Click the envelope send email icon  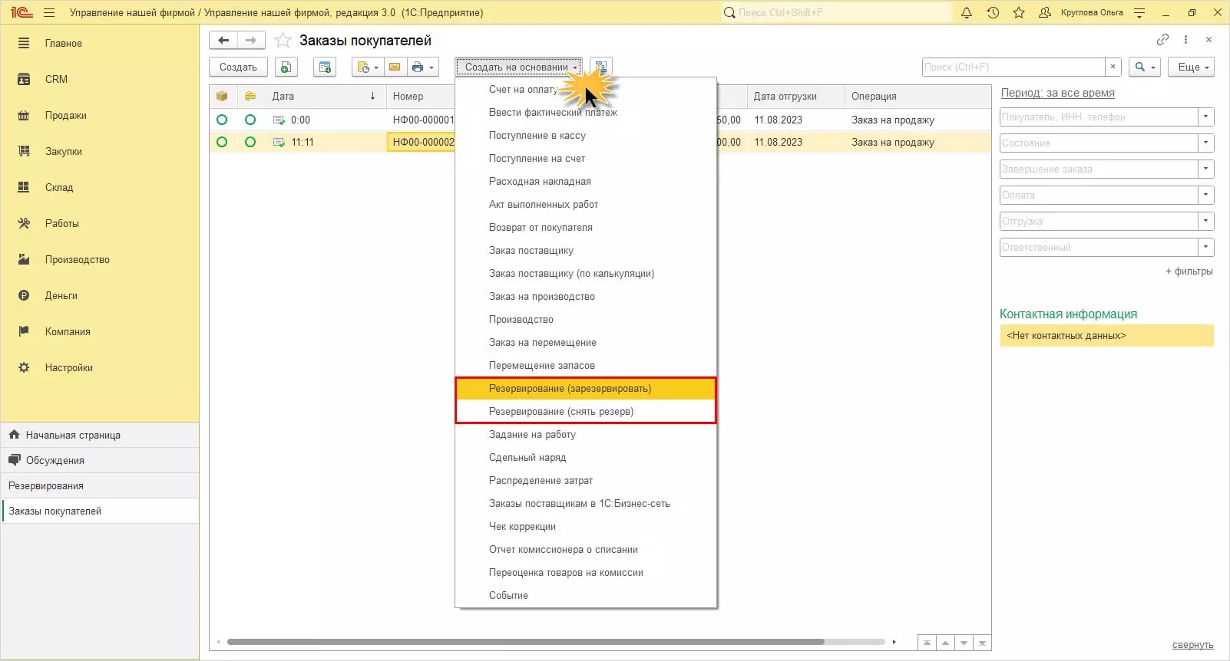(x=395, y=67)
